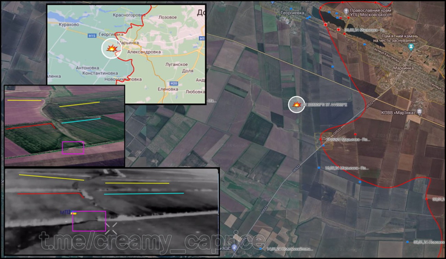Click the M113 flag label
446x259 pixels.
pos(68,212)
